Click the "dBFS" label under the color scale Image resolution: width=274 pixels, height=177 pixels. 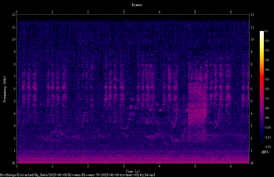coord(265,152)
